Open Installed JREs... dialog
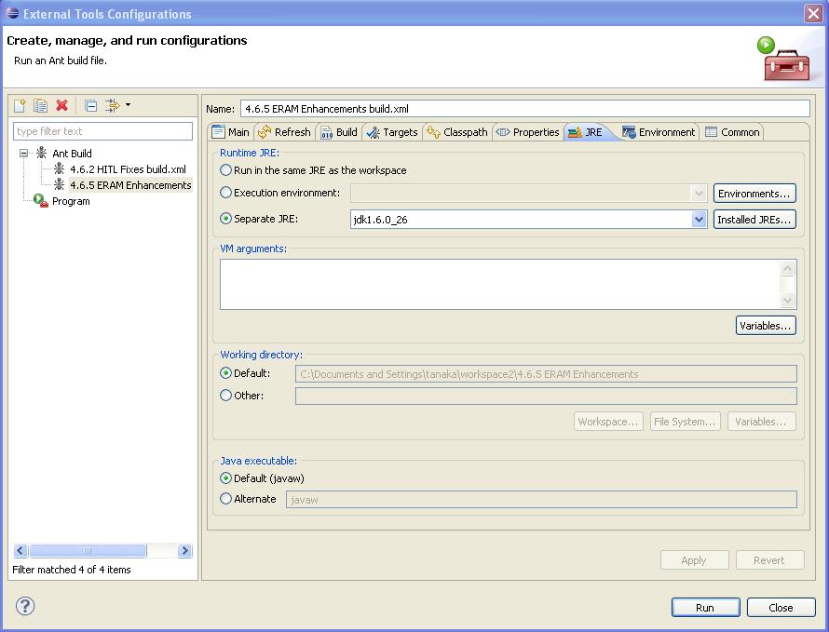 (x=754, y=220)
